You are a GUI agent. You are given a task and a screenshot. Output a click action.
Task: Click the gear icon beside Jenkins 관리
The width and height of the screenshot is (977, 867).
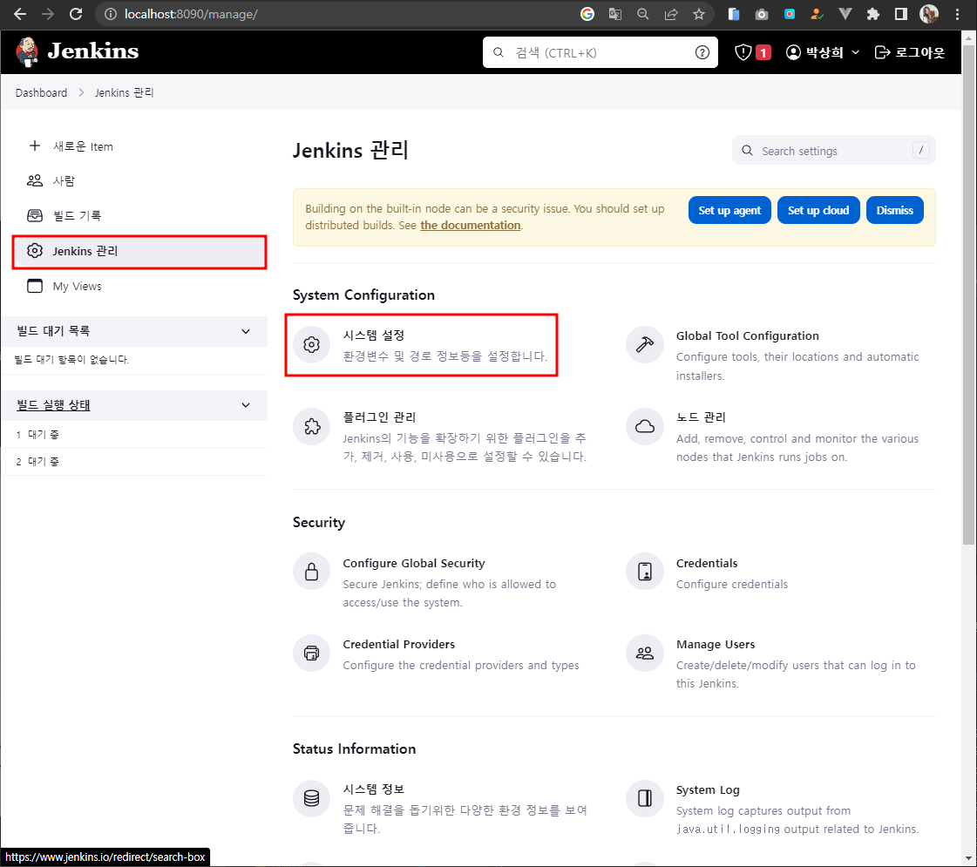click(35, 250)
